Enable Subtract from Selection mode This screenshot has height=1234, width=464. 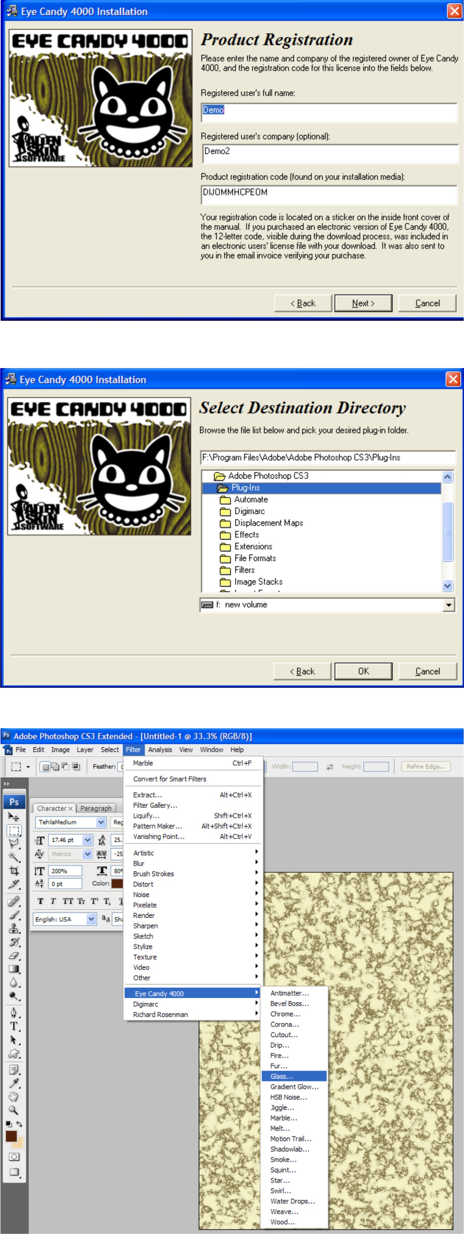65,766
